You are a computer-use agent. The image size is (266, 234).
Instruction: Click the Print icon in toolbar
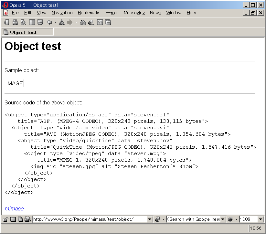pyautogui.click(x=15, y=22)
